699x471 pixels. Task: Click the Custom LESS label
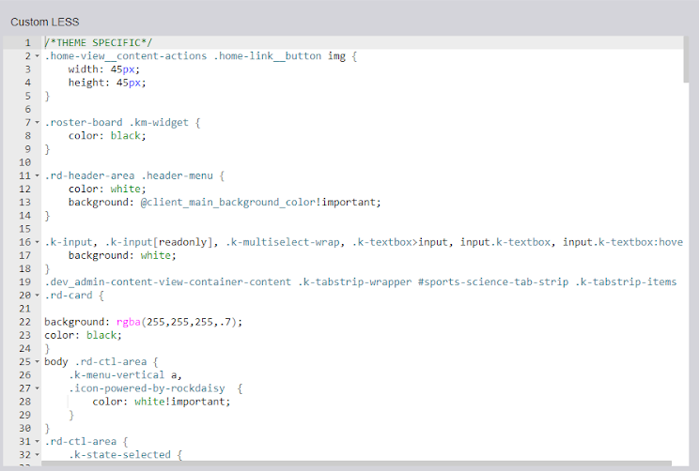[45, 22]
